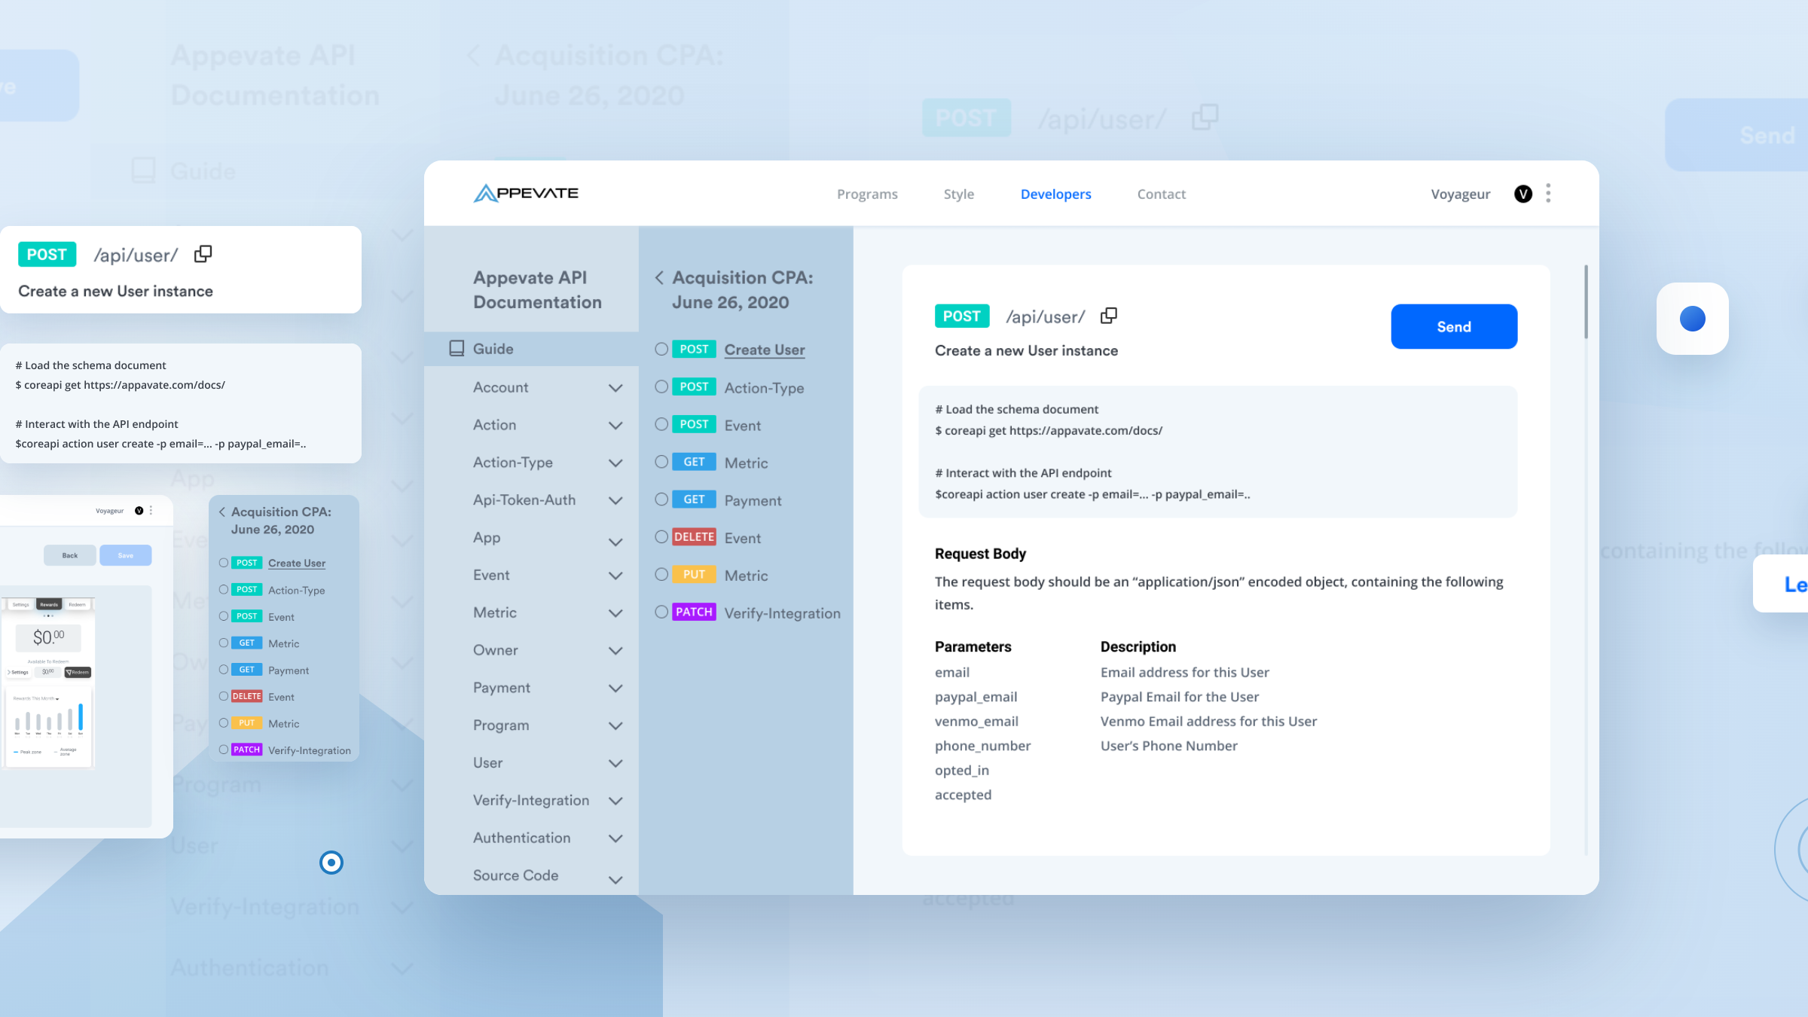Select radio button for POST Action-Type
Image resolution: width=1808 pixels, height=1017 pixels.
(661, 386)
